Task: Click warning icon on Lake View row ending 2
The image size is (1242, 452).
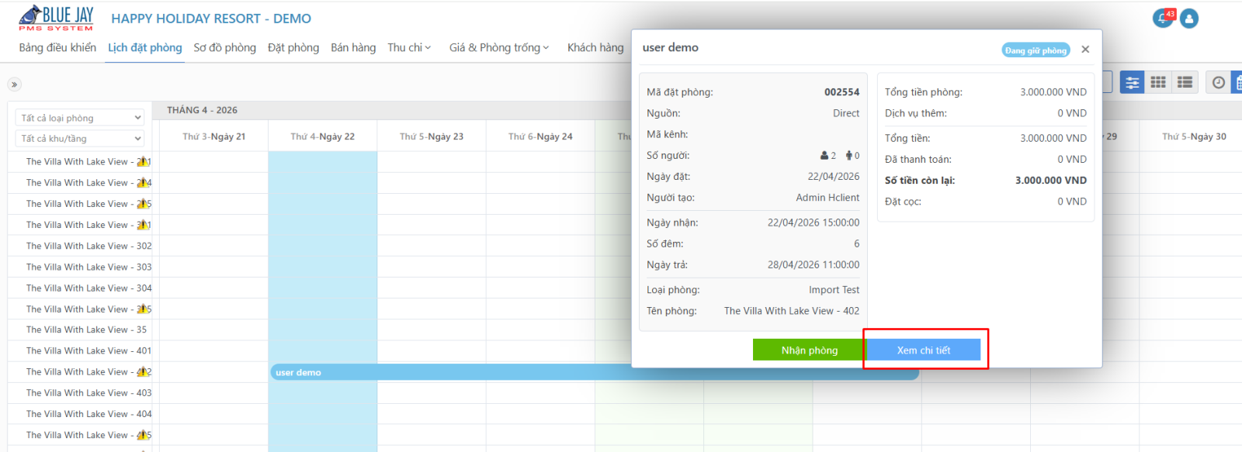Action: click(143, 372)
